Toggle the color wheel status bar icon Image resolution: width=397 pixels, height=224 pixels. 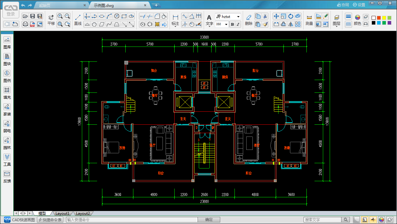(381, 220)
